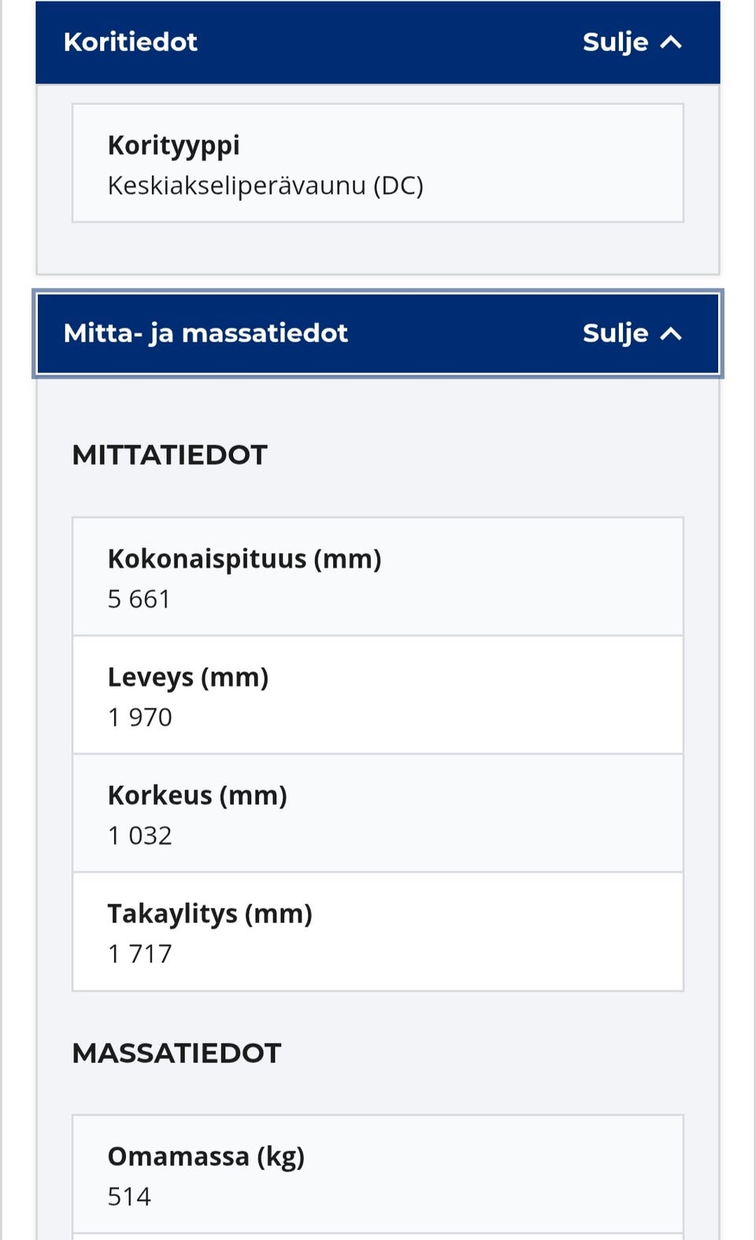
Task: Collapse Mitta- ja massatiedot using Sulje
Action: 615,334
